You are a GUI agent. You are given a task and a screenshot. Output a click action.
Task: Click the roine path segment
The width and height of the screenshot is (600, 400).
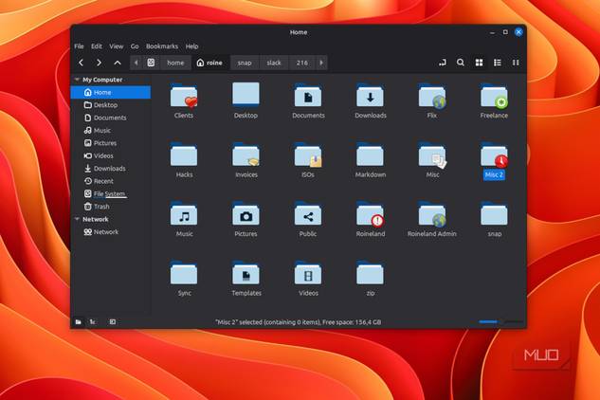pyautogui.click(x=209, y=63)
